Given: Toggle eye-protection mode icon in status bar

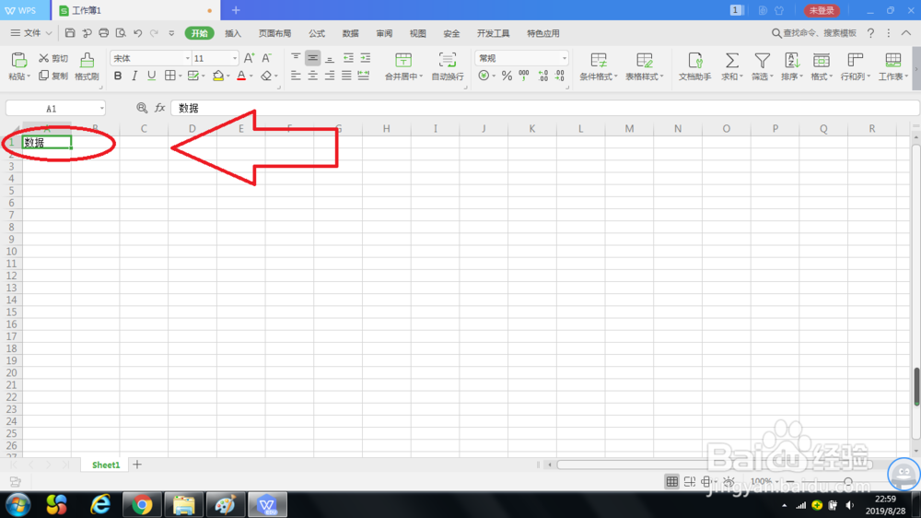Looking at the screenshot, I should pos(729,481).
